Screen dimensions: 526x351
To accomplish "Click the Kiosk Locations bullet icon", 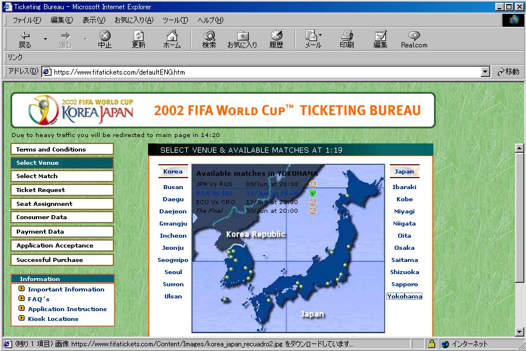I will [x=21, y=318].
